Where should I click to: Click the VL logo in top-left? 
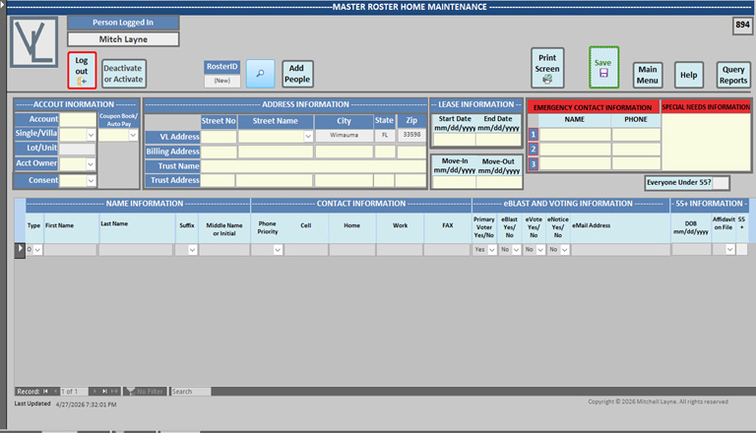[33, 42]
